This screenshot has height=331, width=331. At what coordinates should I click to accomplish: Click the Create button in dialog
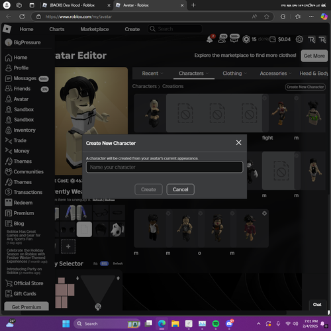pyautogui.click(x=148, y=189)
